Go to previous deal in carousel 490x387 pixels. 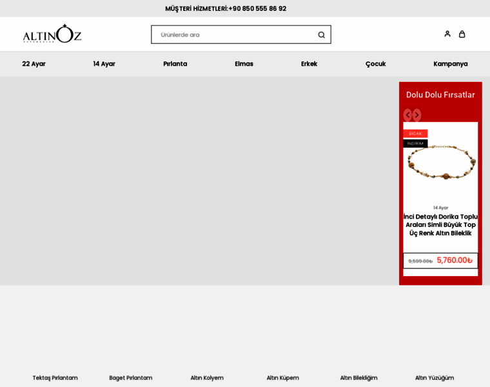[407, 115]
